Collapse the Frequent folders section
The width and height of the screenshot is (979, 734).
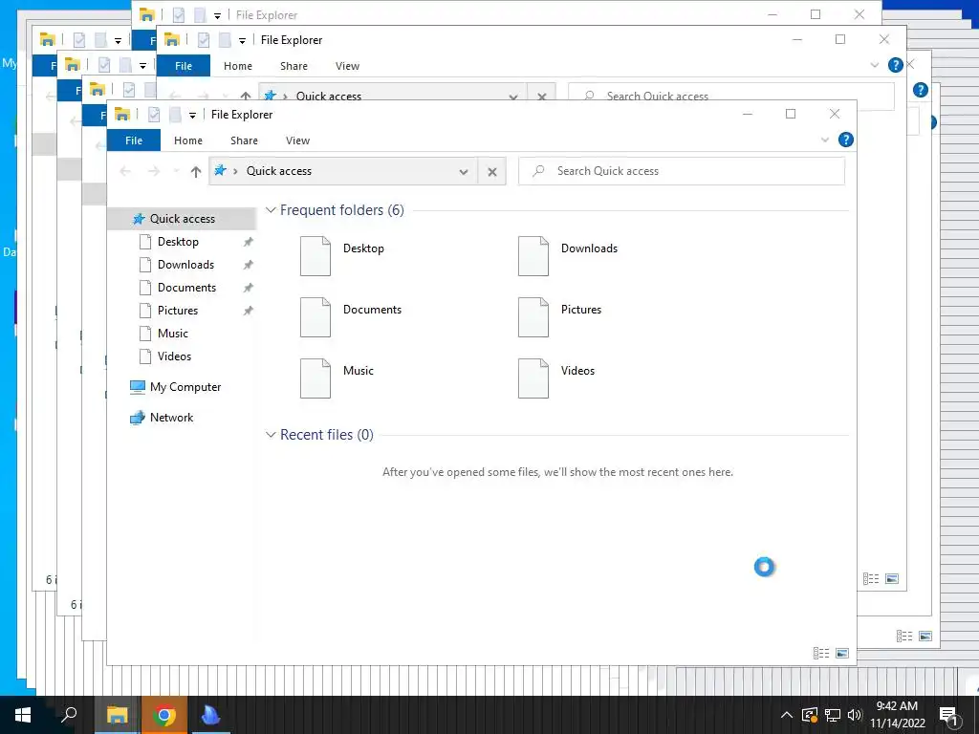click(271, 210)
